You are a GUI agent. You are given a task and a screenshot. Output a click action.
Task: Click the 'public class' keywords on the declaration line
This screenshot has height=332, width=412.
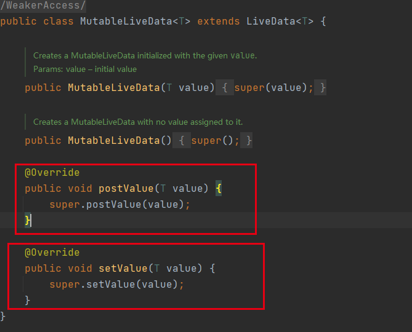(x=37, y=22)
